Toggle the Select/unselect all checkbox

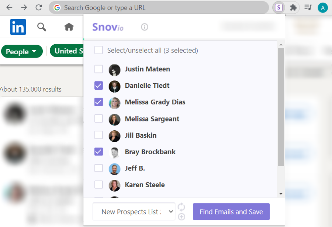point(98,50)
